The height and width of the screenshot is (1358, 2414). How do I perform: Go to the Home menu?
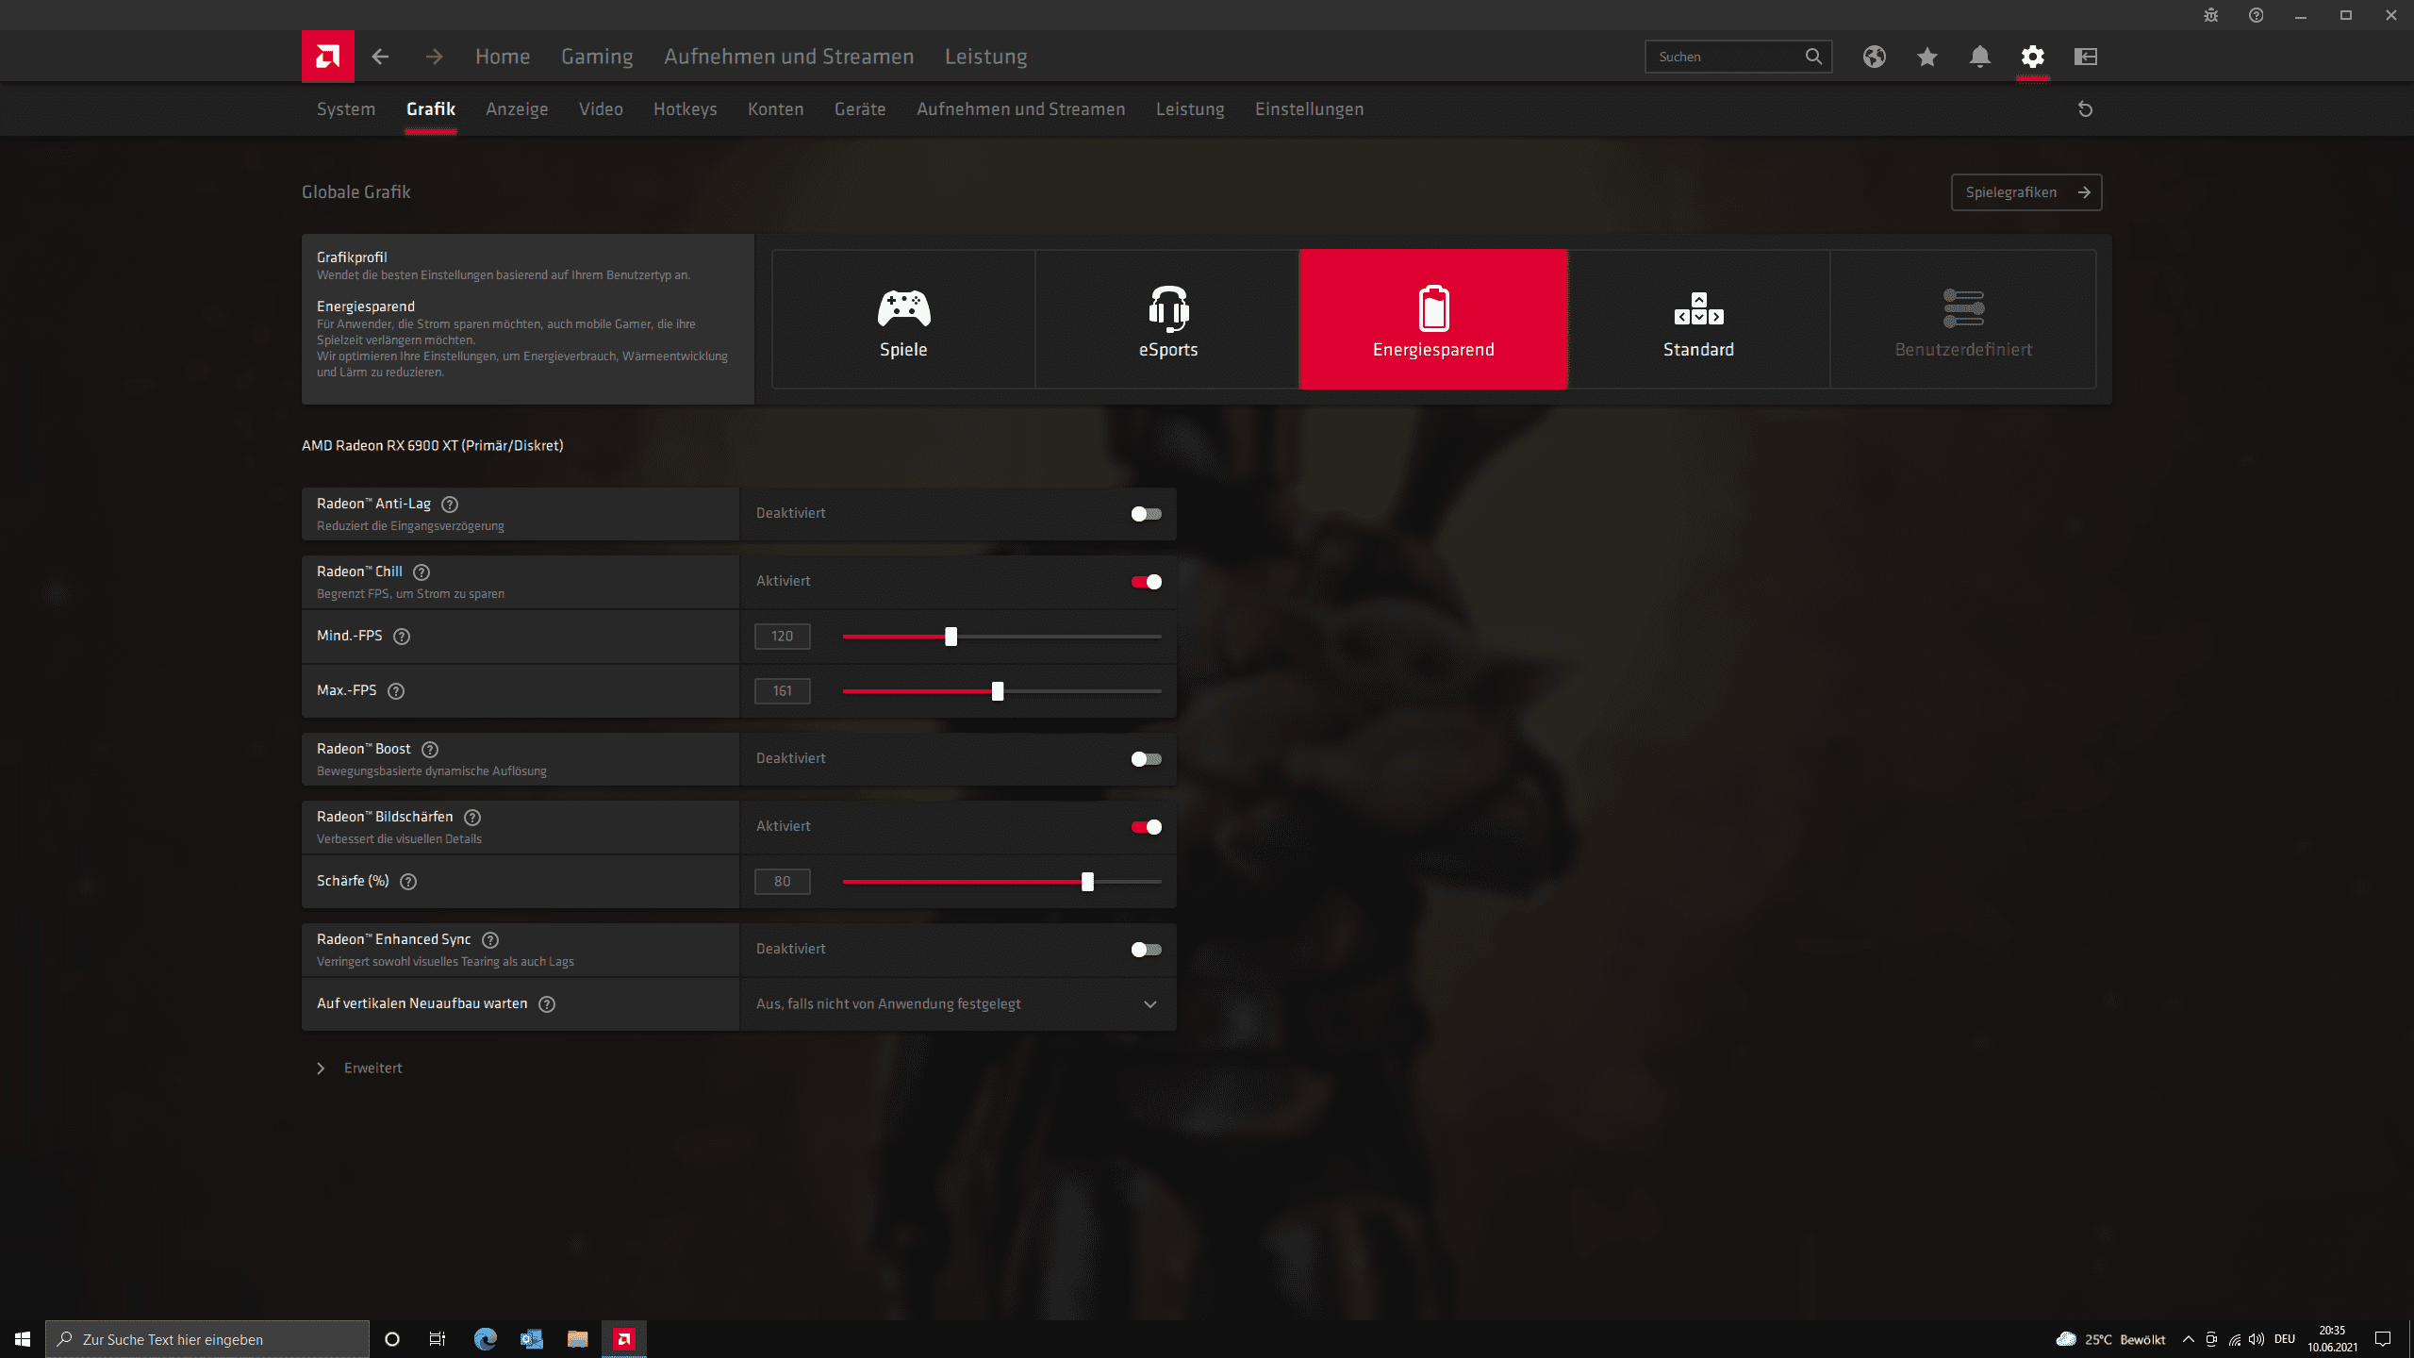[503, 57]
